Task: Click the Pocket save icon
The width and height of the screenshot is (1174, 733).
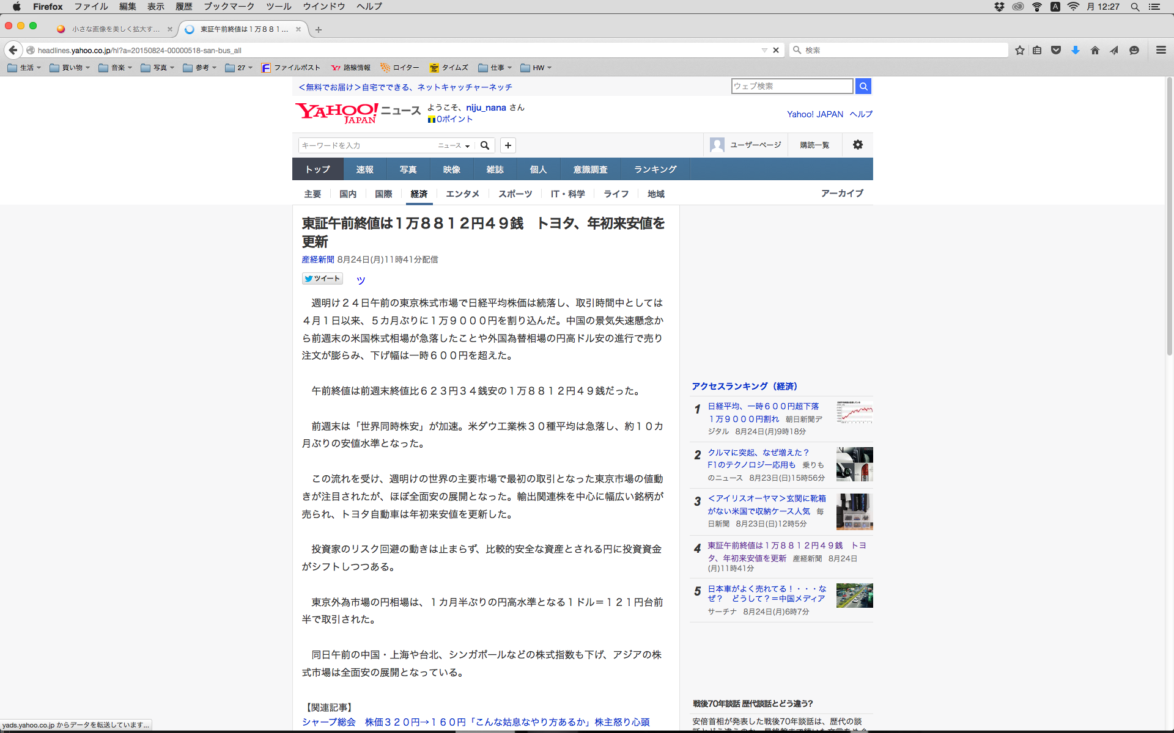Action: (x=1056, y=50)
